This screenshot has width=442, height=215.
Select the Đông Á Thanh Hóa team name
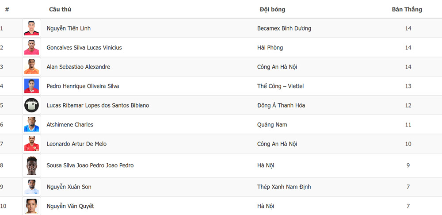point(281,105)
